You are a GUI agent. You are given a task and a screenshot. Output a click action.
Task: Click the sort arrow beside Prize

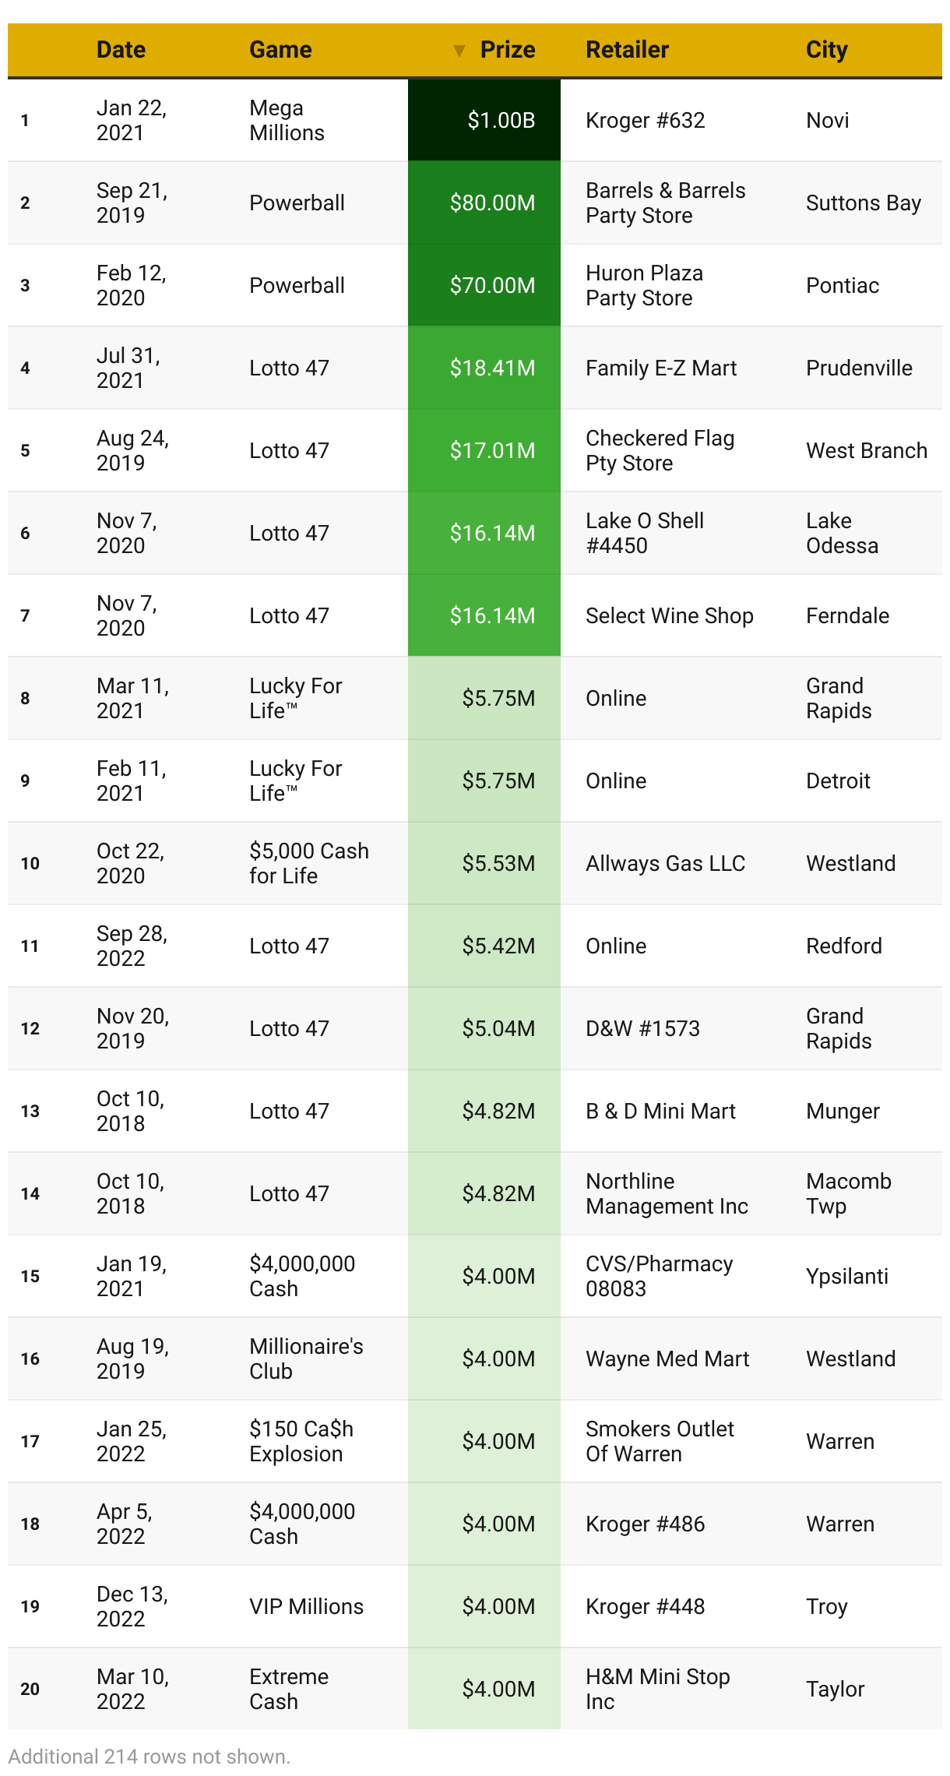tap(459, 51)
